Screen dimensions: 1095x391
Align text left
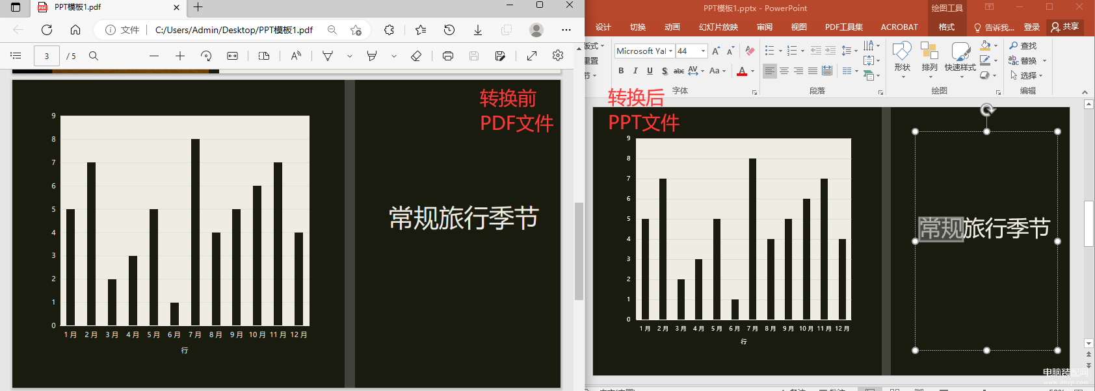point(769,71)
